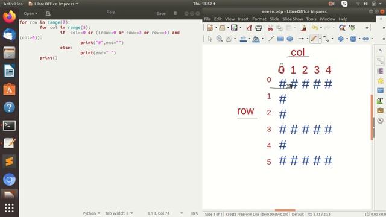Click the Undo arrow icon

(x=315, y=28)
